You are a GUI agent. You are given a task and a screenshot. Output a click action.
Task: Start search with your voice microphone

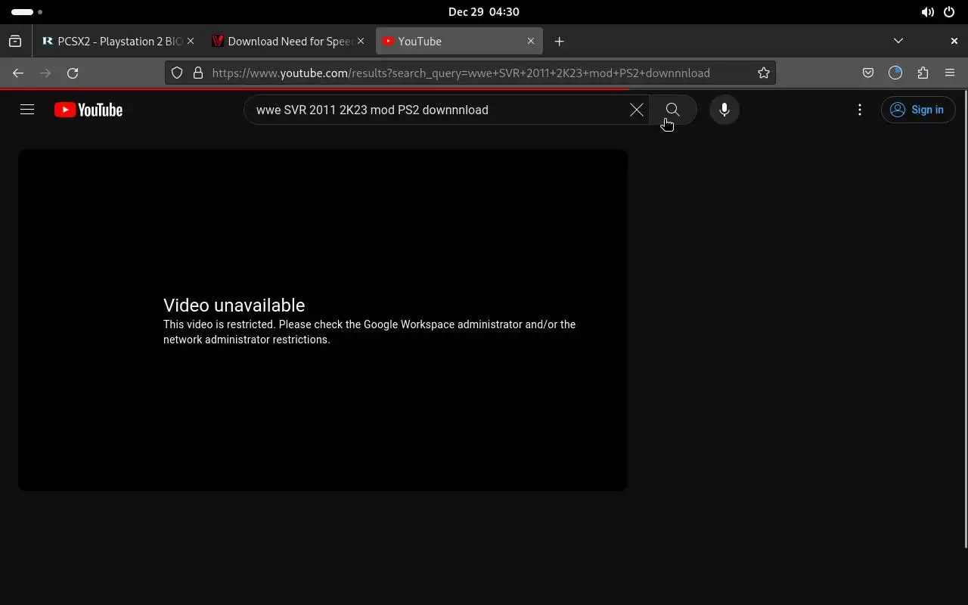click(724, 110)
